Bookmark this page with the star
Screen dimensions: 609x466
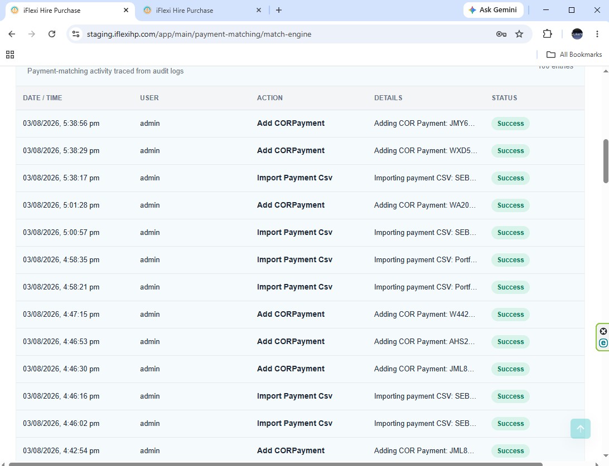[x=519, y=34]
